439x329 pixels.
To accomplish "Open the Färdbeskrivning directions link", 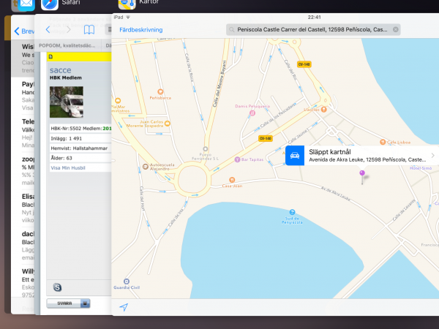I will click(x=141, y=30).
